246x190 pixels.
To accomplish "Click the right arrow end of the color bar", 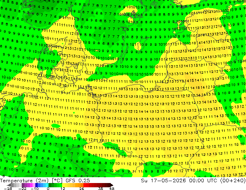I will (112, 185).
